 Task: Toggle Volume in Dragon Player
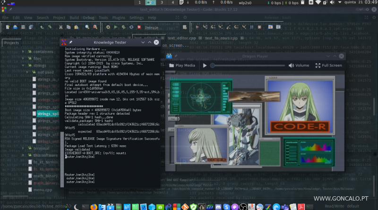click(x=299, y=65)
